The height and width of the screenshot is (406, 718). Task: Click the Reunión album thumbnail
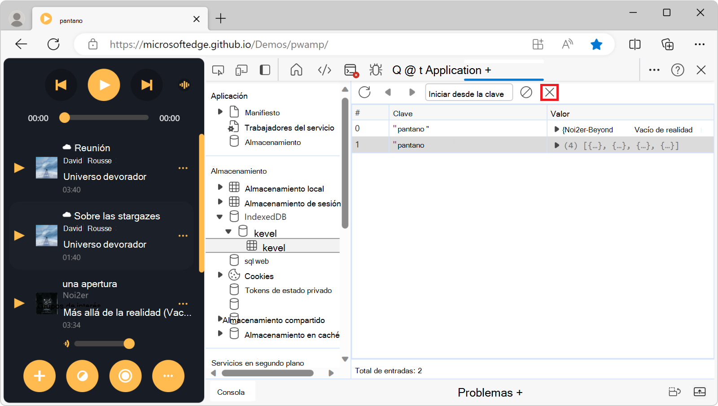click(x=47, y=168)
